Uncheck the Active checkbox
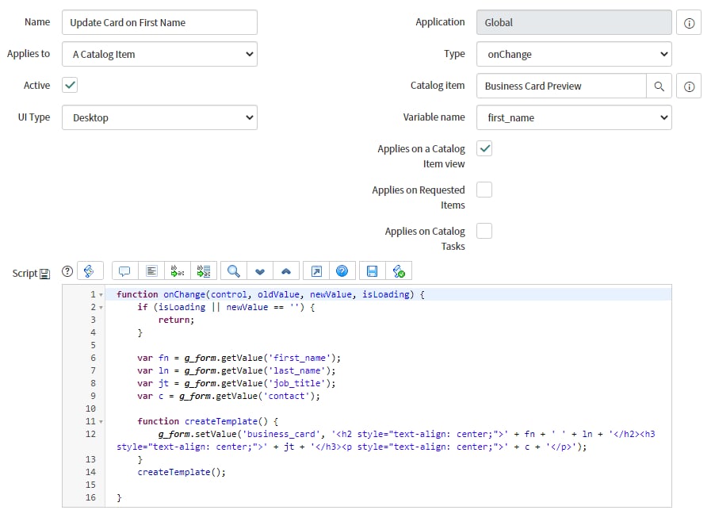 point(70,86)
